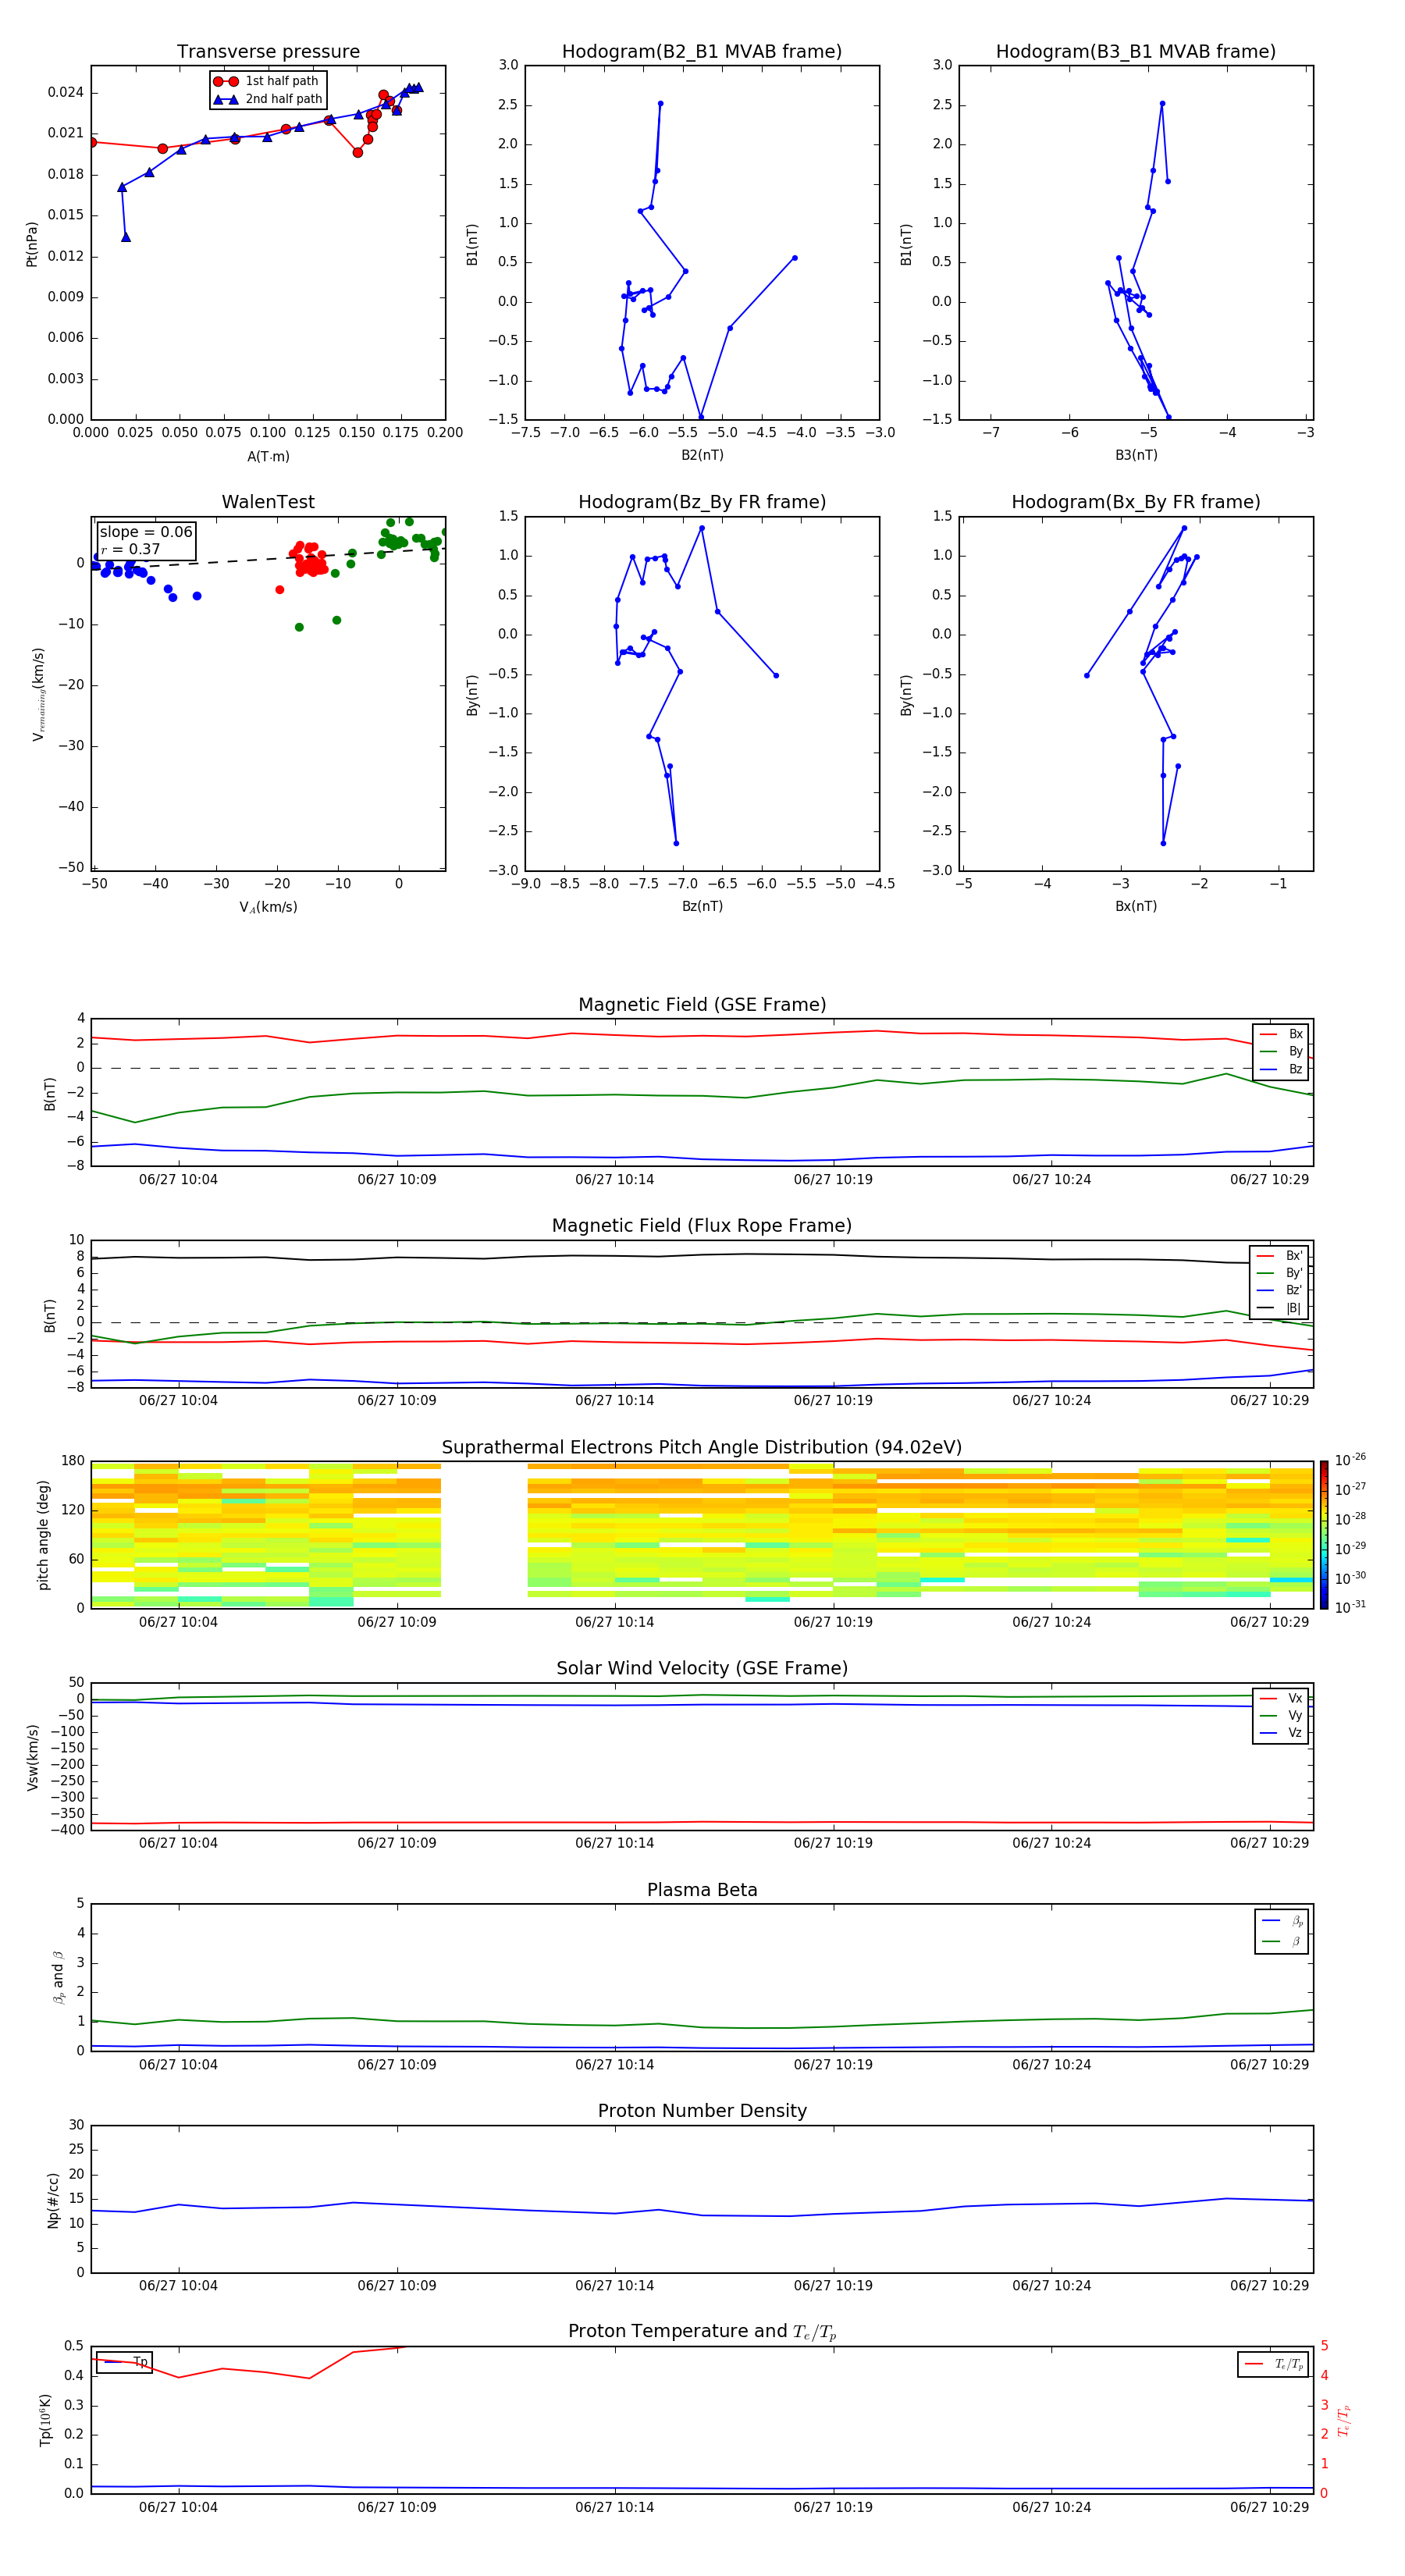Viewport: 1405px width, 2576px height.
Task: Click the 'Vx' legend entry in the velocity plot
Action: [1281, 1698]
